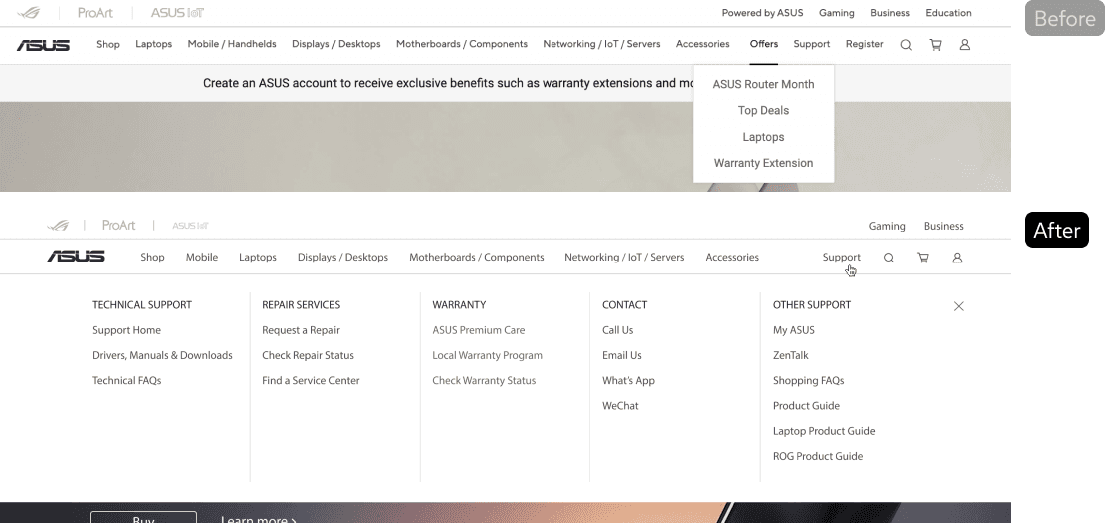Open Networking / IoT / Servers in the After navigation
Viewport: 1105px width, 523px height.
[624, 257]
